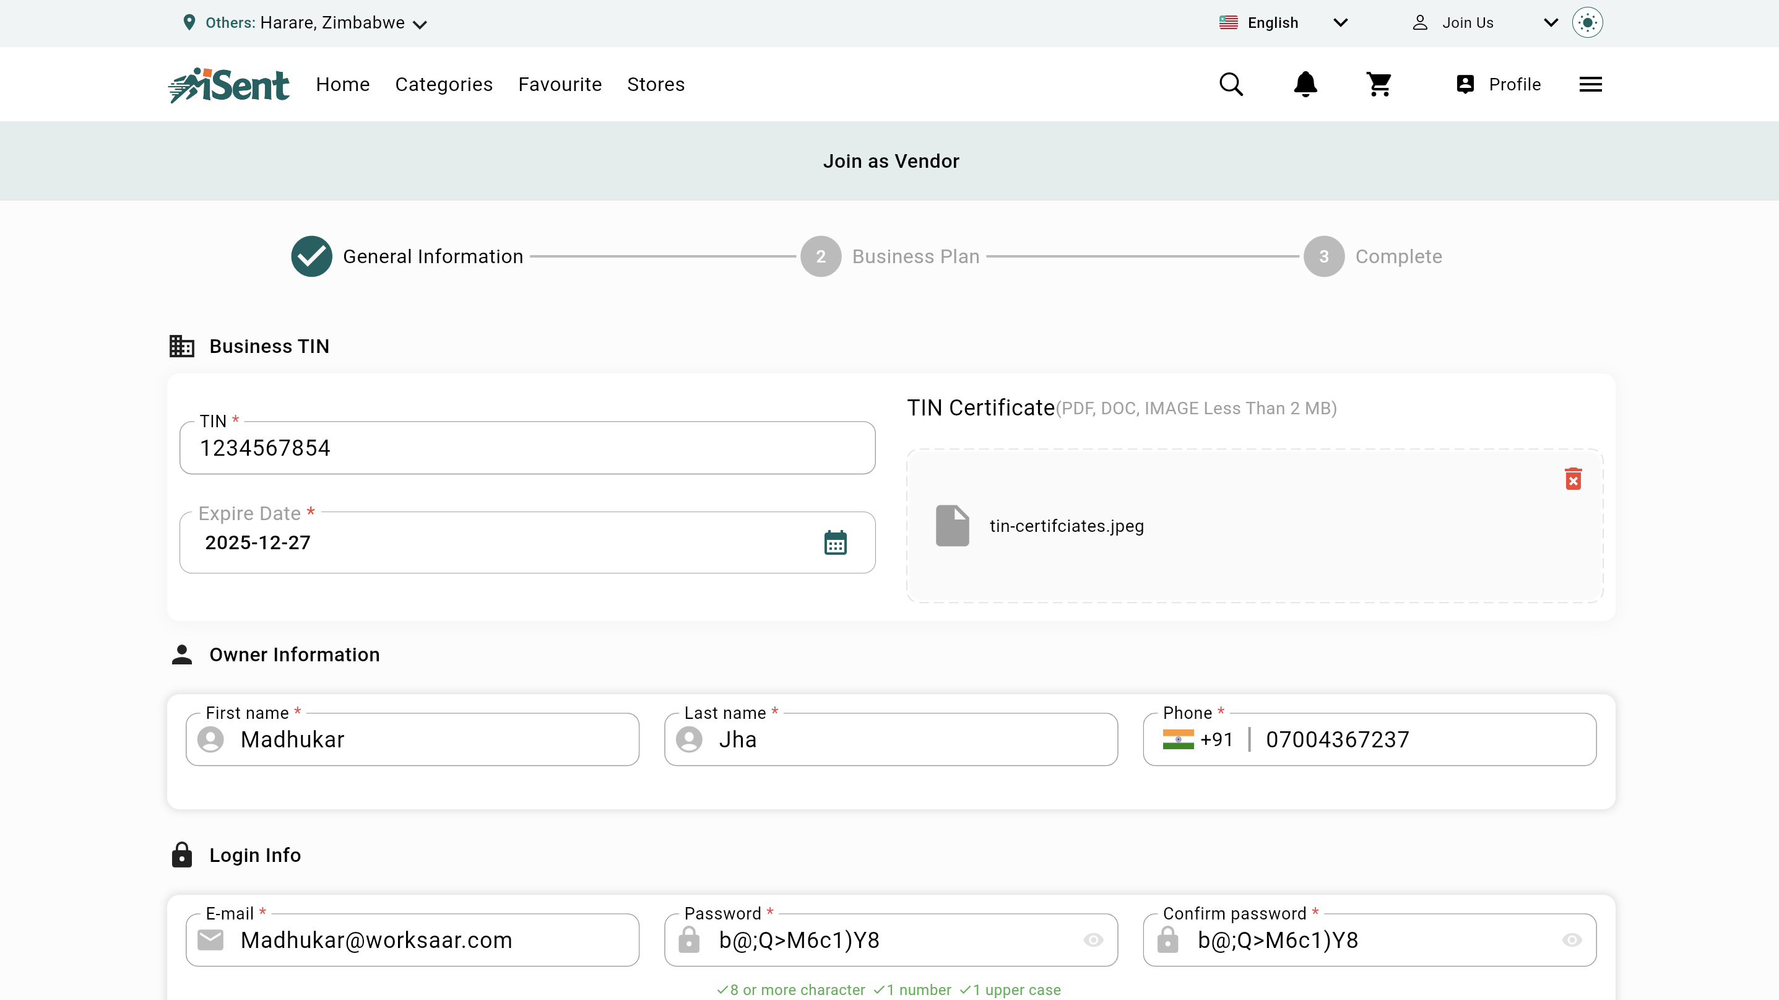Click the tin-certifciates.jpeg file icon
Viewport: 1779px width, 1000px height.
(x=953, y=526)
